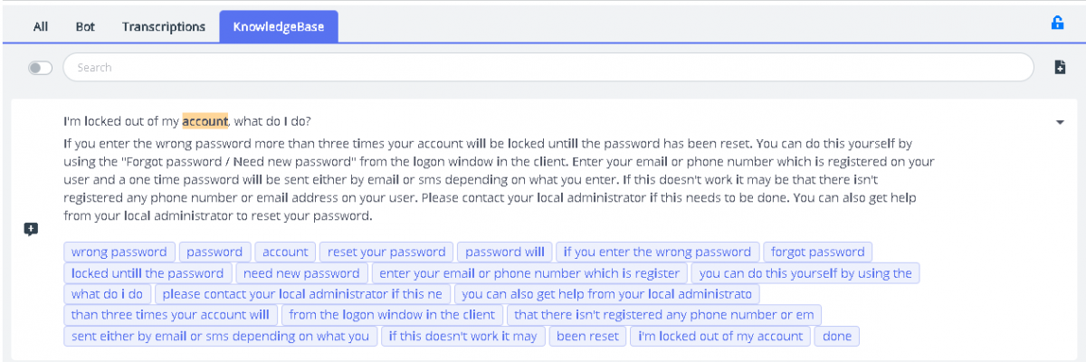Viewport: 1086px width, 362px height.
Task: Click the blue unlock padlock icon
Action: pyautogui.click(x=1057, y=24)
